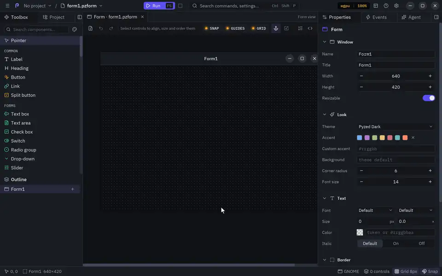Open the help question mark icon

coord(386,6)
